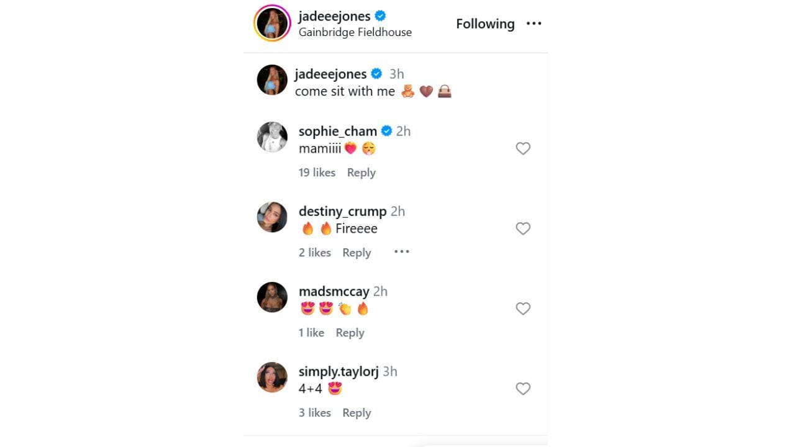
Task: Open sophie_cham's profile via username
Action: (x=338, y=131)
